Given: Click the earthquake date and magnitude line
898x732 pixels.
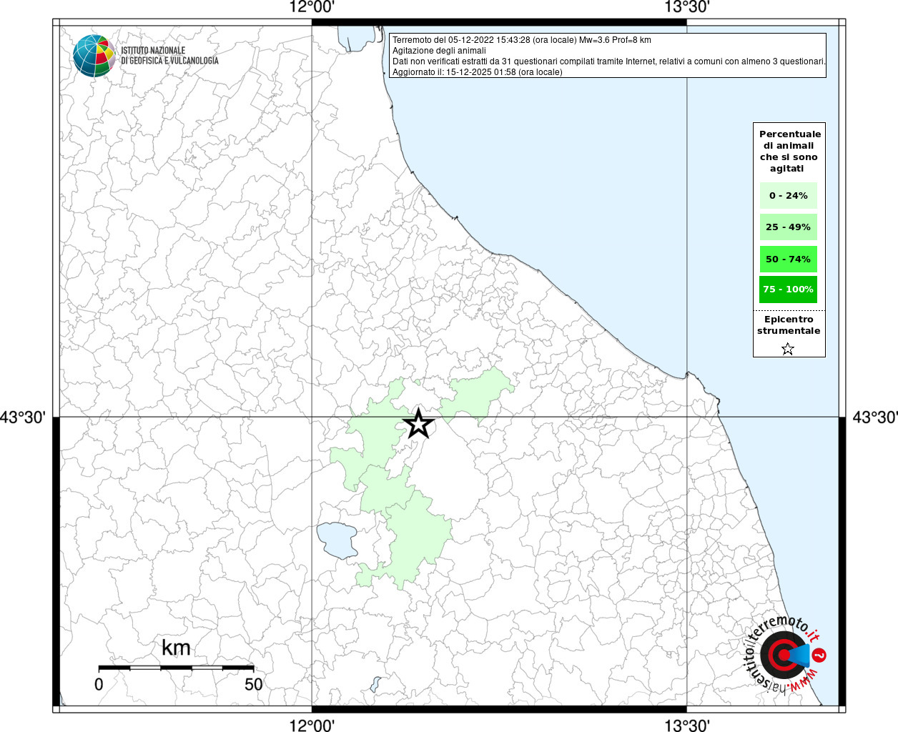Looking at the screenshot, I should [x=521, y=40].
